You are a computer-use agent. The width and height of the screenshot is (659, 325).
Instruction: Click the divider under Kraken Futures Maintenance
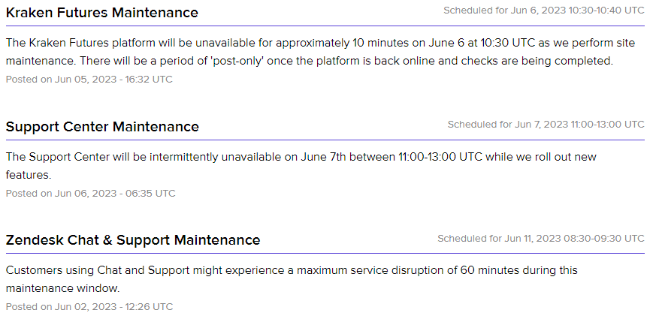point(325,26)
